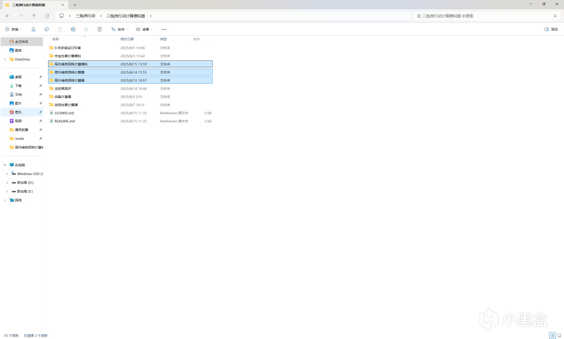Sort by 类型 column header

coord(163,39)
